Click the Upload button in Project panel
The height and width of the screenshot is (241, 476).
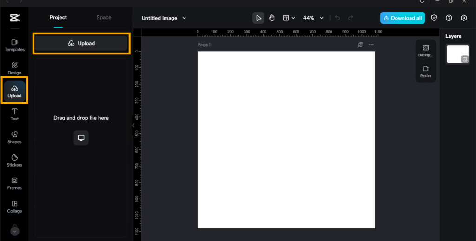81,43
